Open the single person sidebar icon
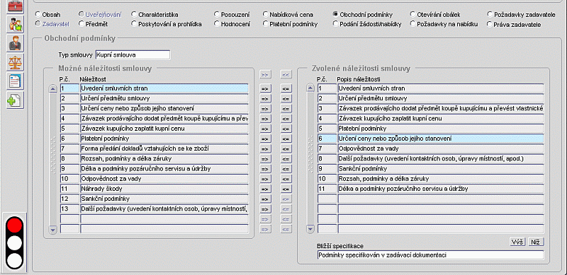Image resolution: width=567 pixels, height=275 pixels. 15,43
